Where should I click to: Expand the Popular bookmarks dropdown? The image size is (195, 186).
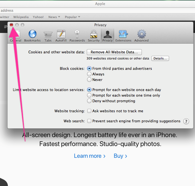(x=72, y=17)
